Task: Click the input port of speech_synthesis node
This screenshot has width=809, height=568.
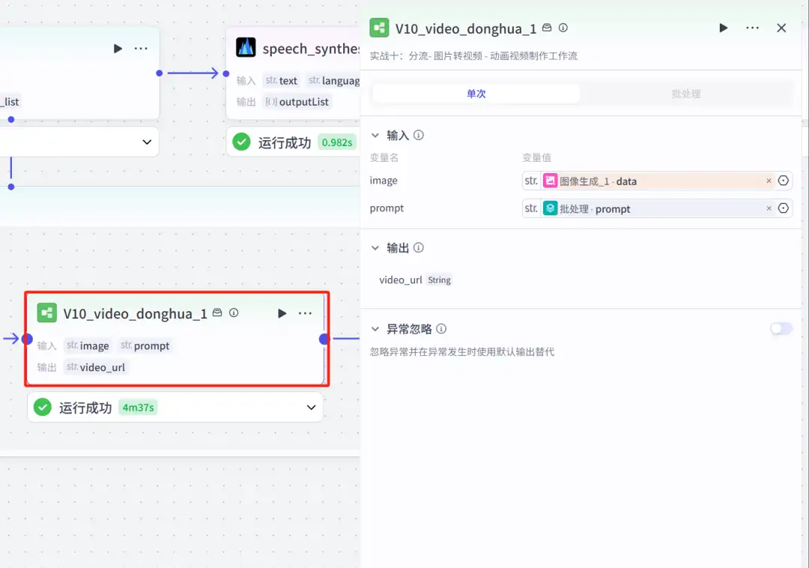Action: click(226, 73)
